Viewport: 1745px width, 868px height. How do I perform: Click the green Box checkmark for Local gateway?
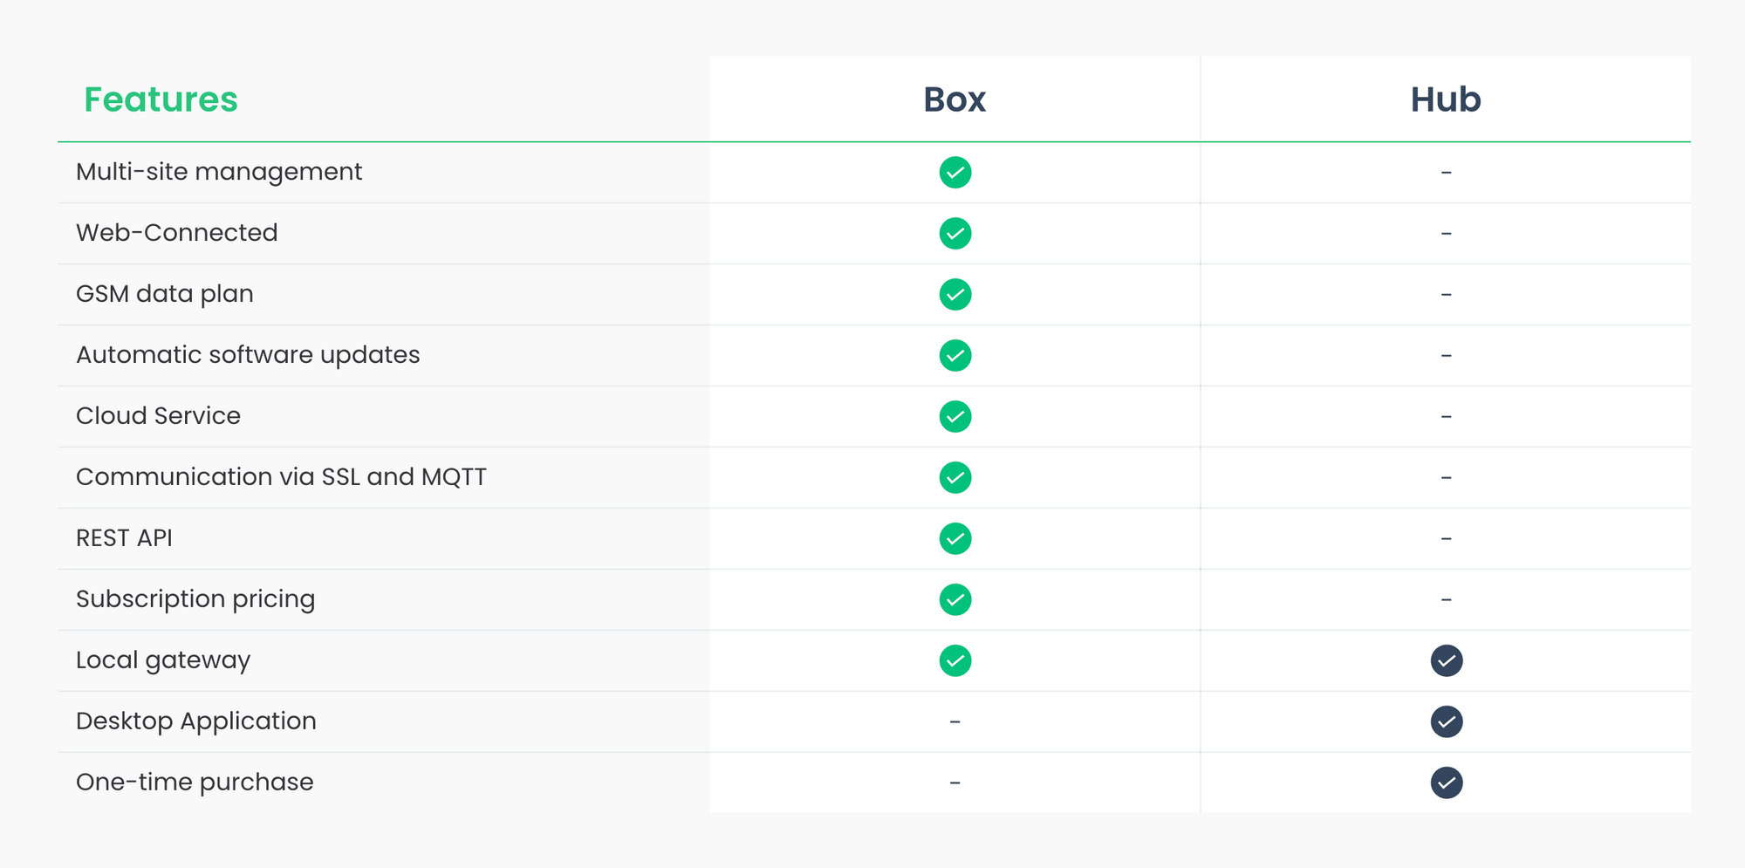tap(955, 661)
